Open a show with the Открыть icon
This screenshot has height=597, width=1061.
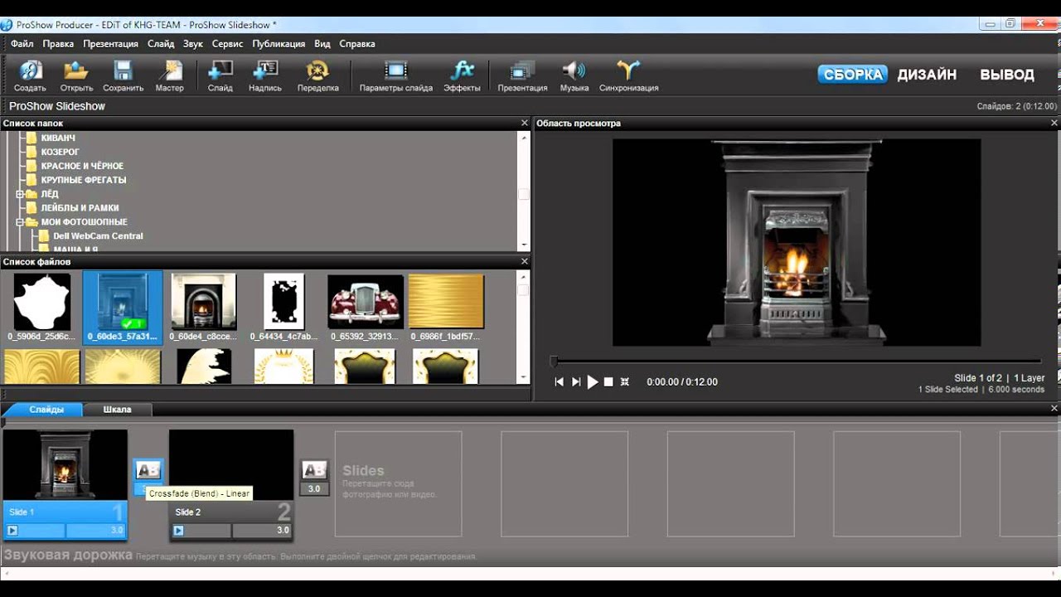click(x=76, y=75)
